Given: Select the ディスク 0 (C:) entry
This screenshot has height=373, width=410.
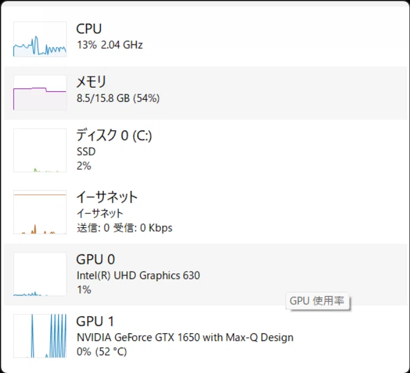Looking at the screenshot, I should point(205,150).
